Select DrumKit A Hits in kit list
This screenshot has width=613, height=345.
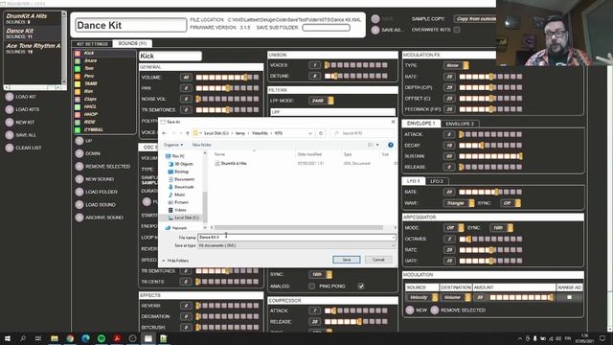pyautogui.click(x=33, y=18)
